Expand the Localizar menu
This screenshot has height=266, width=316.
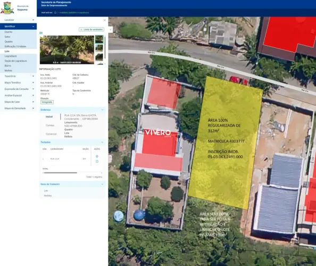[x=18, y=20]
